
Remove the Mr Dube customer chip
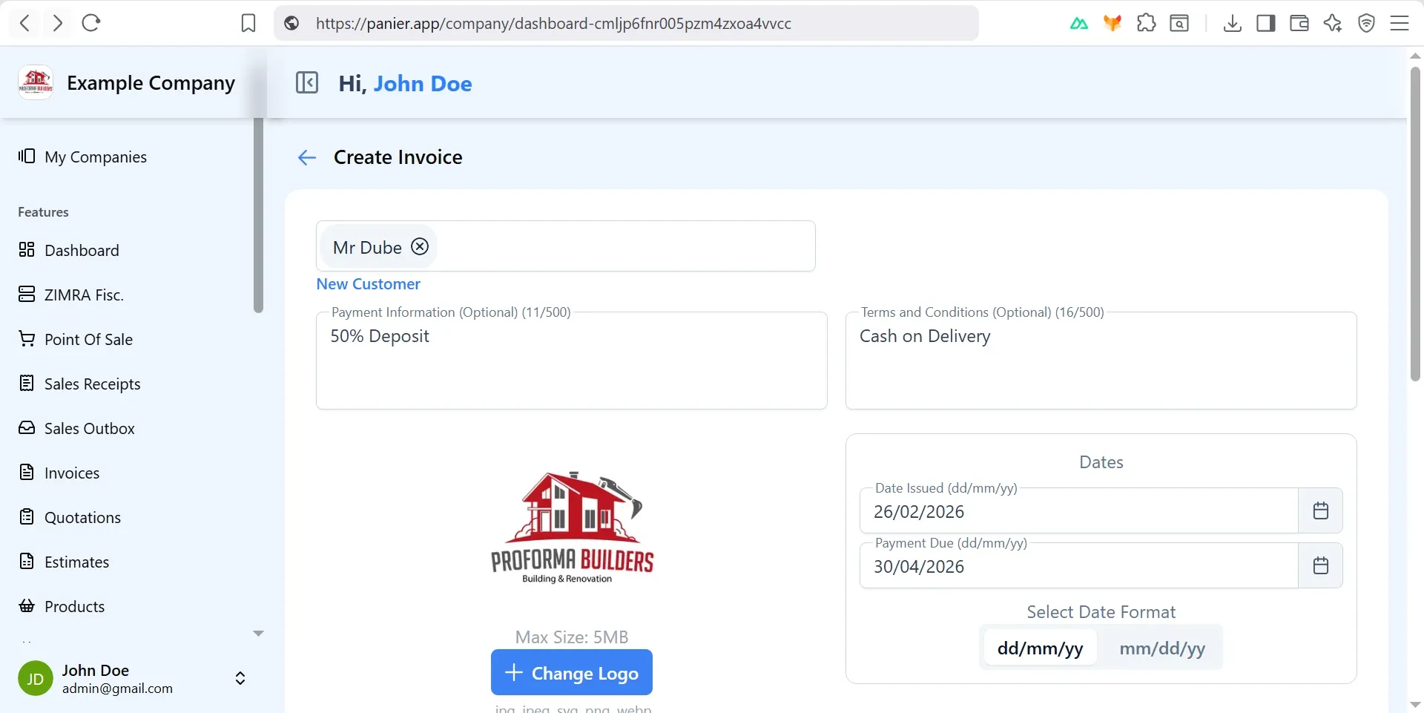420,246
